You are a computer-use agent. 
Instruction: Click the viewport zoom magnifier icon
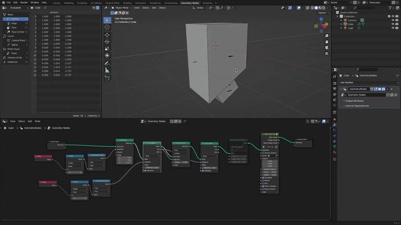(326, 36)
